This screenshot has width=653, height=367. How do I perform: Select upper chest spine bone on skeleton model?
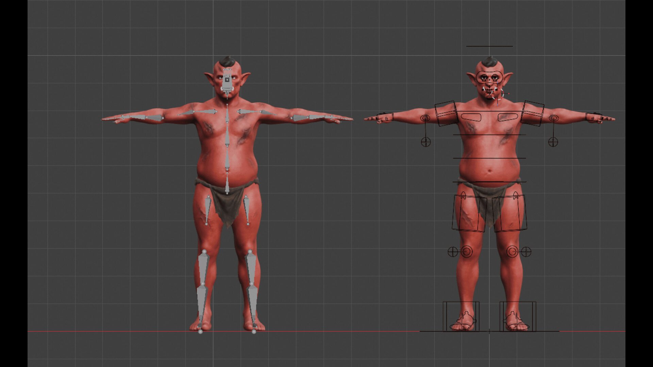click(227, 116)
